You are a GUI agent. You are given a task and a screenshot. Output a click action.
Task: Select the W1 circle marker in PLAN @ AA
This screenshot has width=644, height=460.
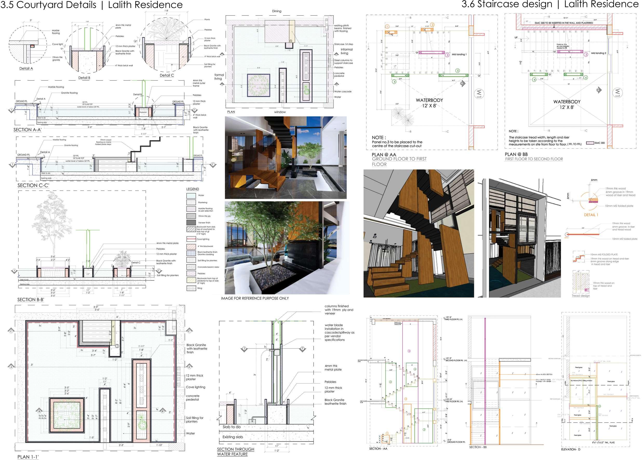pos(479,94)
